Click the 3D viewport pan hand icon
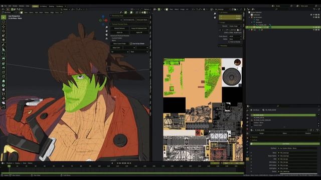321x180 pixels. 107,31
